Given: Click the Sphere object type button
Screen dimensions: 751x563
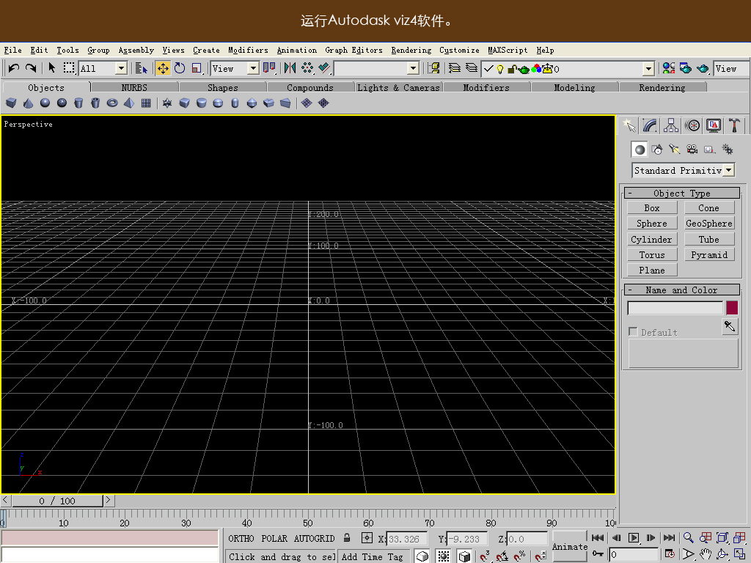Looking at the screenshot, I should click(652, 223).
